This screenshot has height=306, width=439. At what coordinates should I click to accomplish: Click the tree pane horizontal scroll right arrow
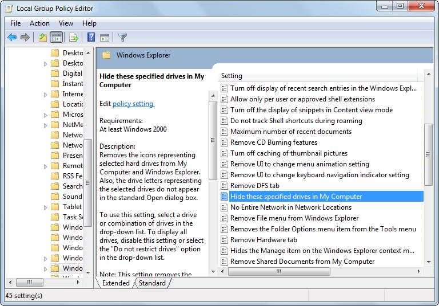point(78,282)
